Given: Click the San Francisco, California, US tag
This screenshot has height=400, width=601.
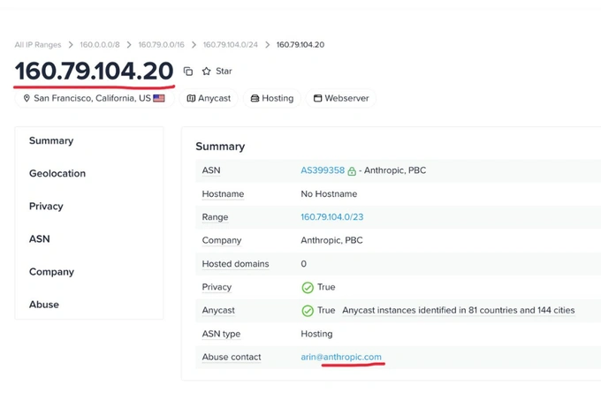Looking at the screenshot, I should tap(95, 98).
